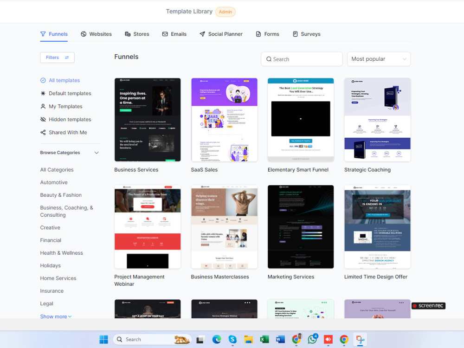464x348 pixels.
Task: Click the Forms document icon
Action: point(258,34)
